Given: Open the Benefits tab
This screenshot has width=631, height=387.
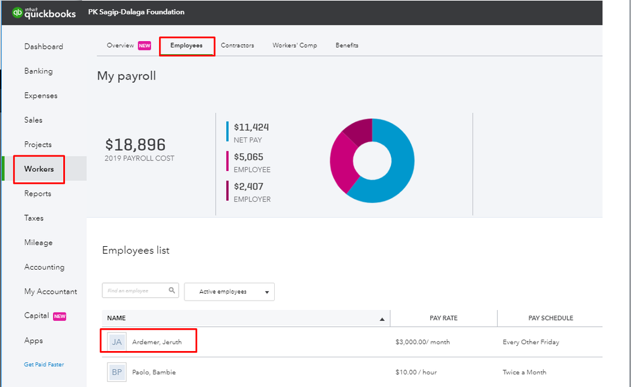Looking at the screenshot, I should (347, 45).
